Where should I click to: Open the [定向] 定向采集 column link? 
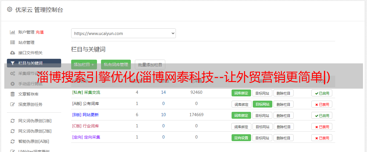86,137
